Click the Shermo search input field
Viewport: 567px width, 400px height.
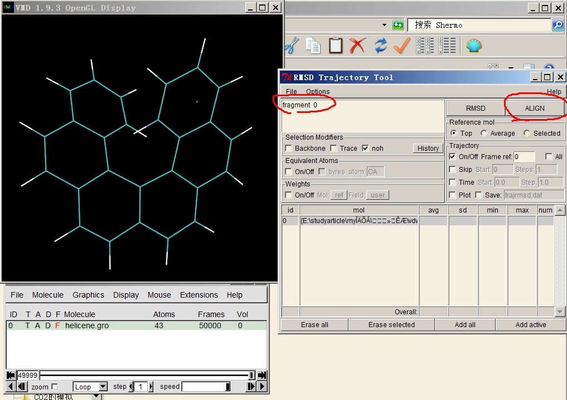click(x=479, y=25)
